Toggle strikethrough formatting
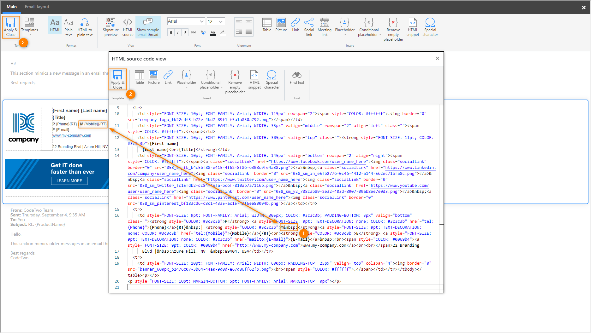 pos(193,32)
